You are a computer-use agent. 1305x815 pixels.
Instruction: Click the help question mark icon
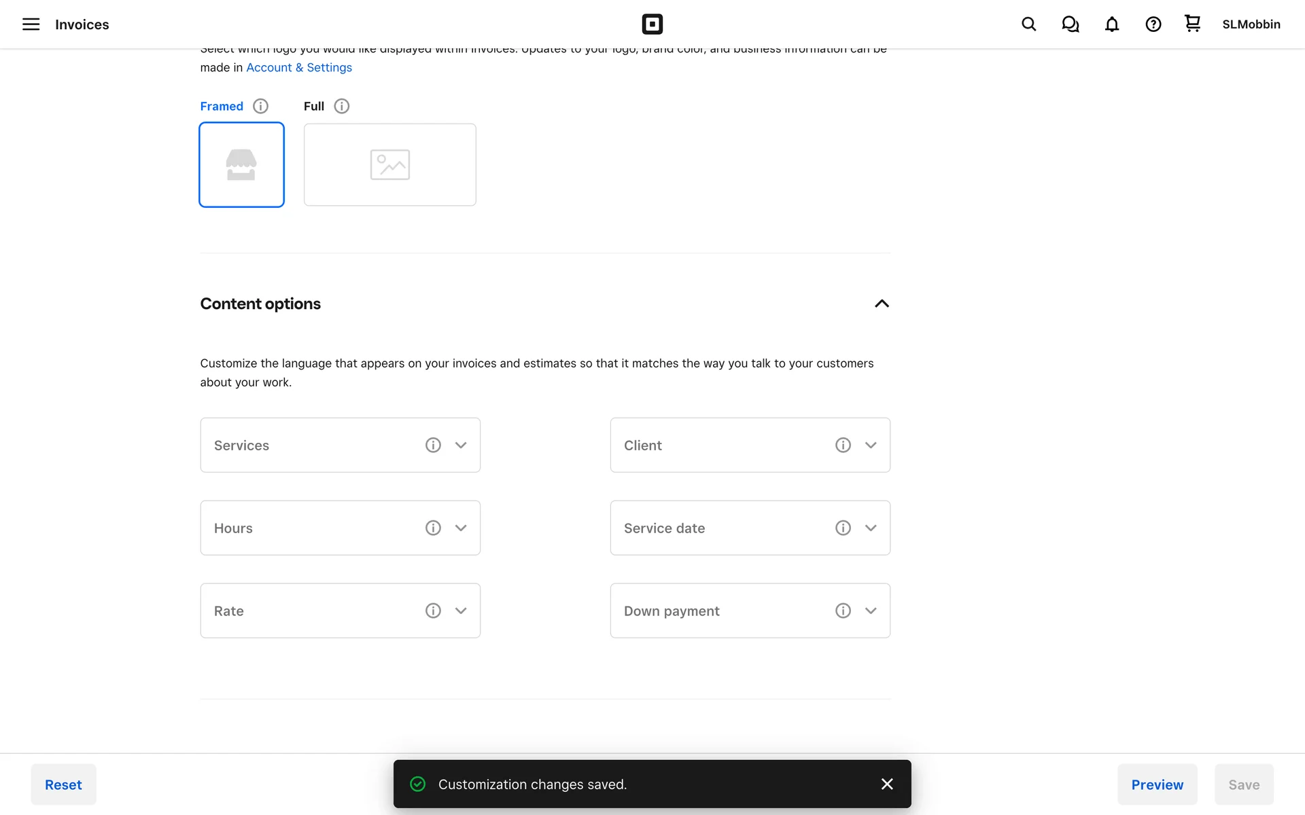[1153, 24]
